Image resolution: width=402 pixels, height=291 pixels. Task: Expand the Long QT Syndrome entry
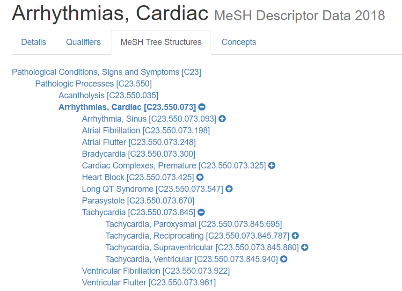point(229,189)
